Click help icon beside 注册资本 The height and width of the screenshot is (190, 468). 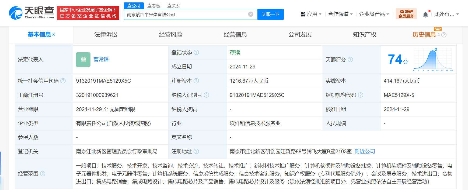(x=196, y=81)
